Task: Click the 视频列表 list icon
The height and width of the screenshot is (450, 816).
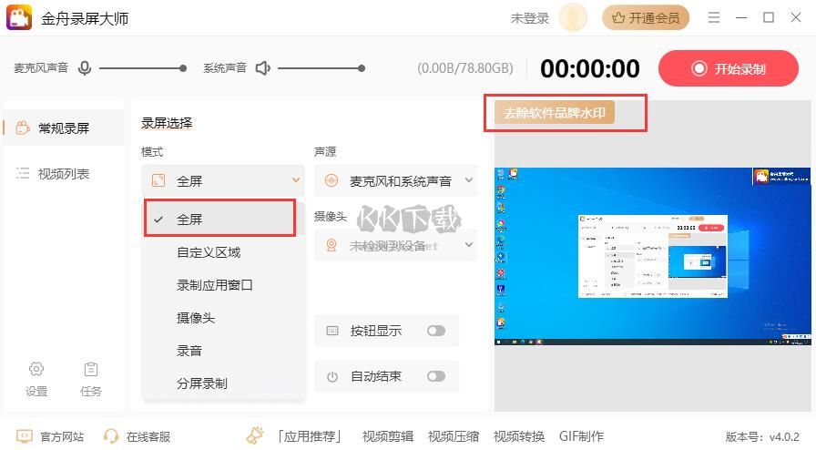Action: 23,173
